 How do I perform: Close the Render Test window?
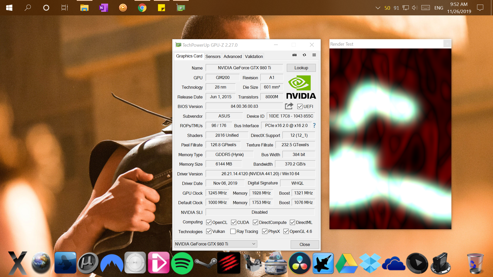coord(447,44)
